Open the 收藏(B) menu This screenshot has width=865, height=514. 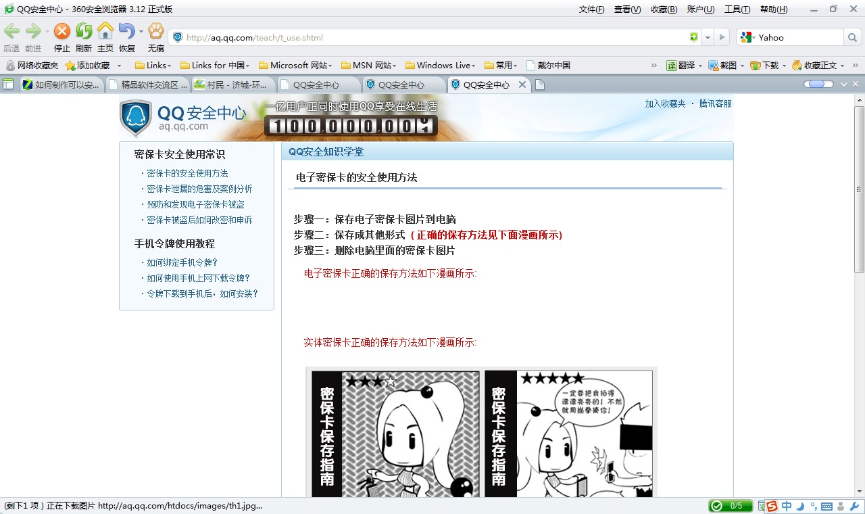tap(664, 9)
